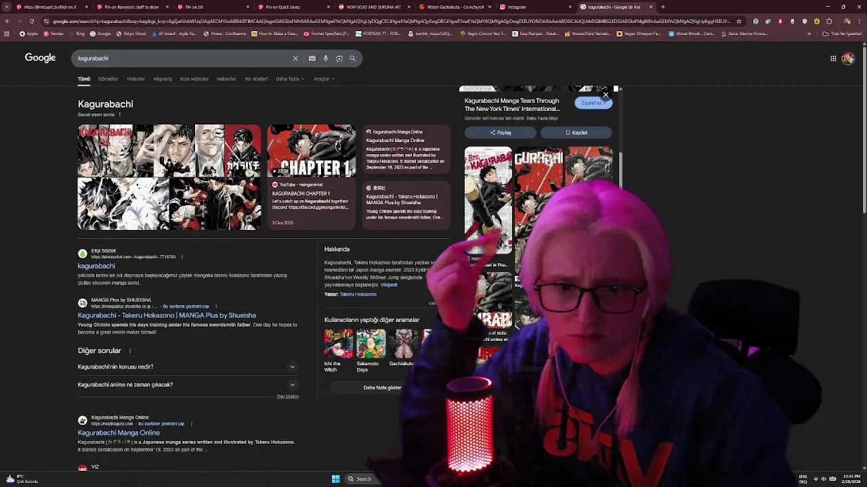
Task: Open the Bing bookmark
Action: click(x=77, y=34)
